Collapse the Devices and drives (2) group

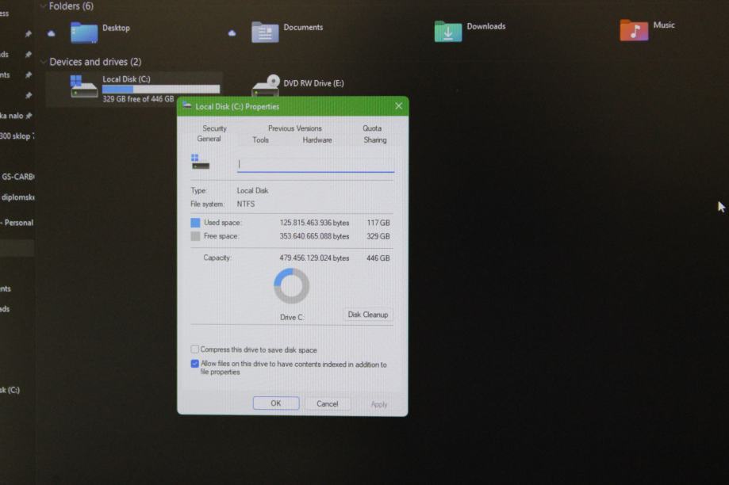tap(43, 62)
